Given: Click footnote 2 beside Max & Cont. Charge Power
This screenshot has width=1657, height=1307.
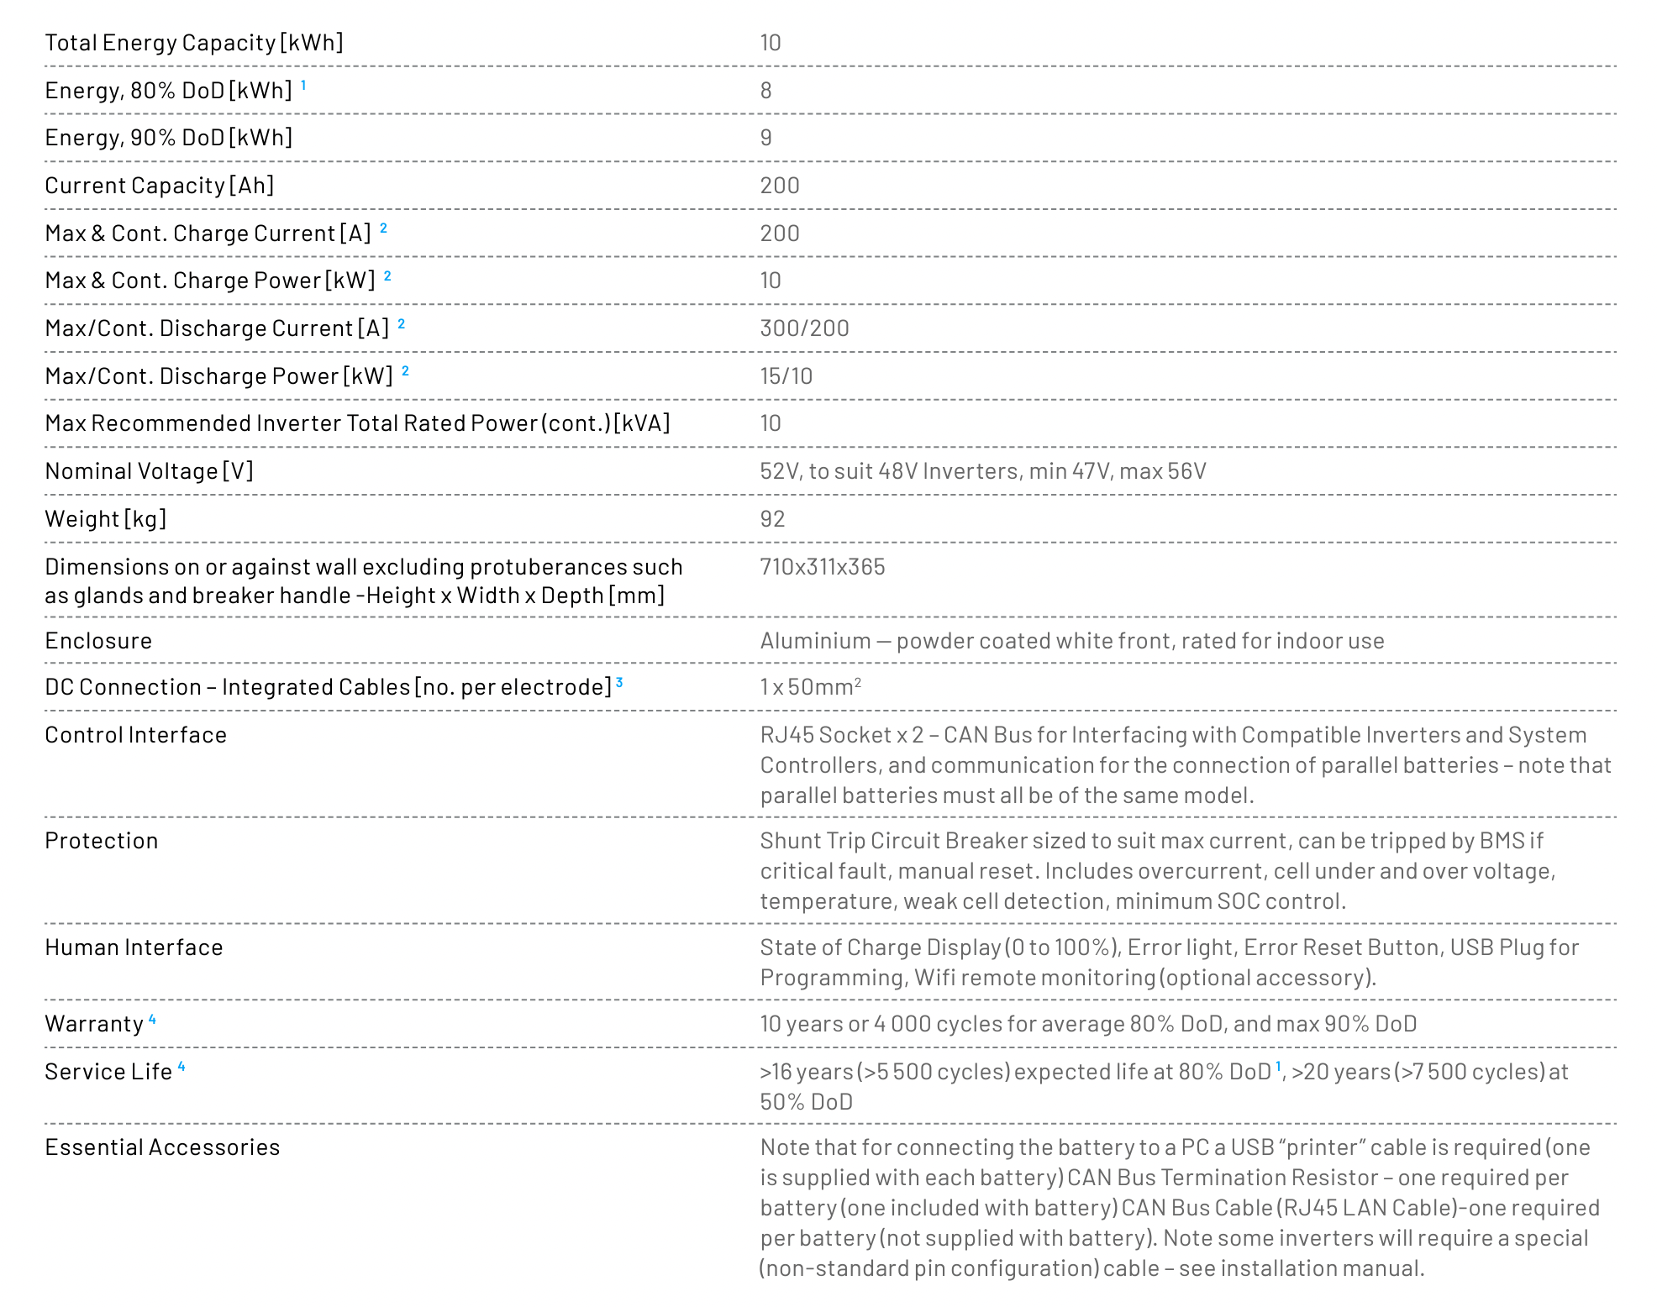Looking at the screenshot, I should coord(387,276).
